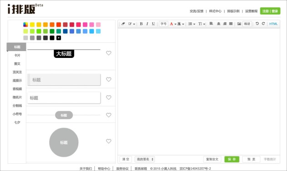Image resolution: width=287 pixels, height=171 pixels.
Task: Open the paragraph spacing TI dropdown
Action: click(201, 24)
